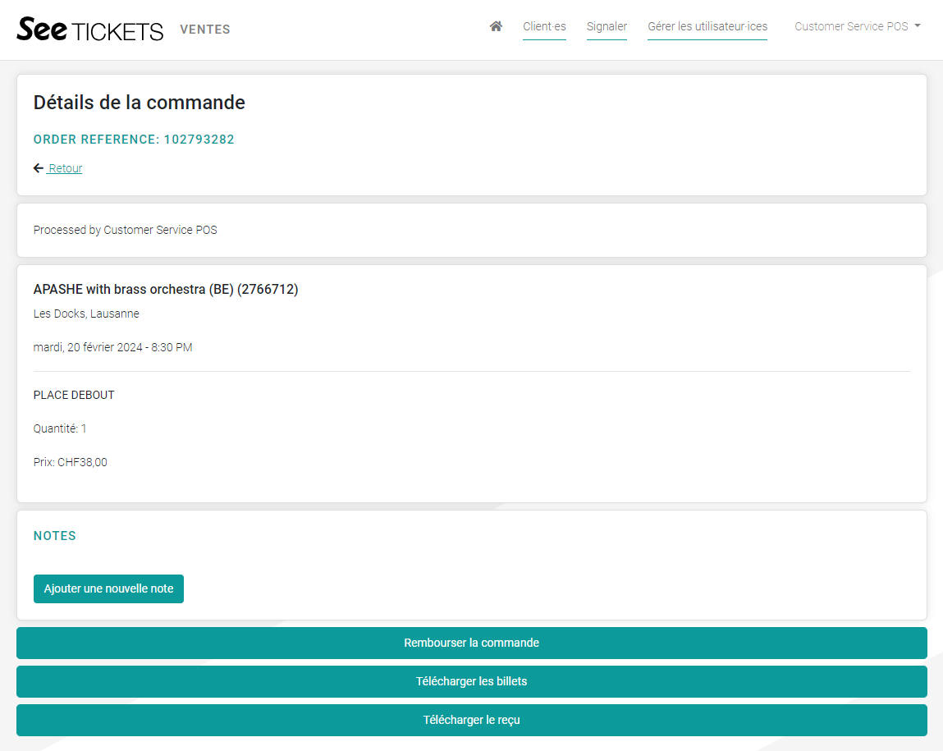
Task: Click the NOTES section heading
Action: click(55, 536)
